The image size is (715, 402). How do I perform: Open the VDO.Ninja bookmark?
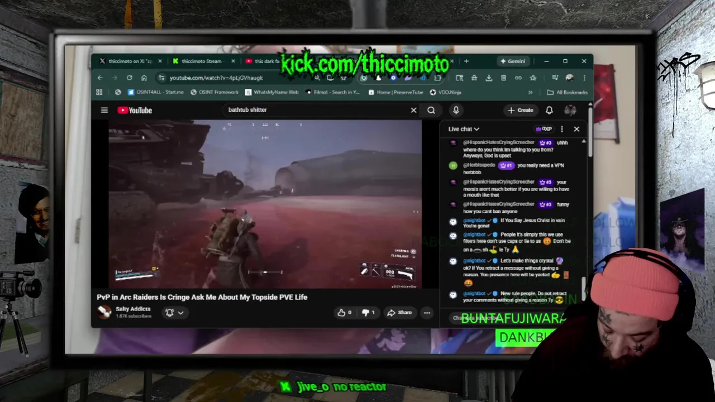[445, 92]
